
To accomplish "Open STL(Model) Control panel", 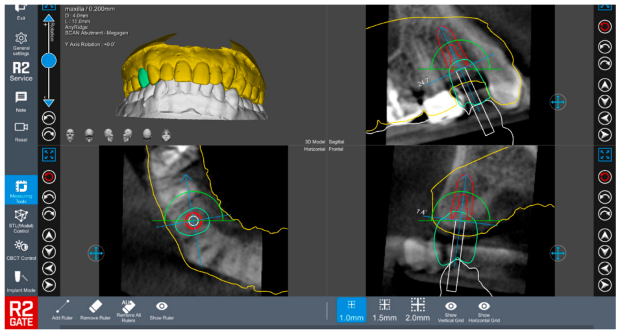I will point(21,217).
